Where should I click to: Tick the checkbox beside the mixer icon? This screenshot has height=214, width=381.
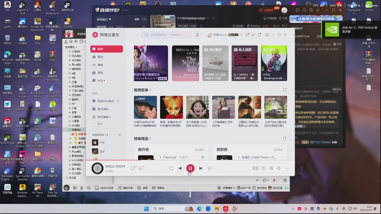(x=97, y=188)
